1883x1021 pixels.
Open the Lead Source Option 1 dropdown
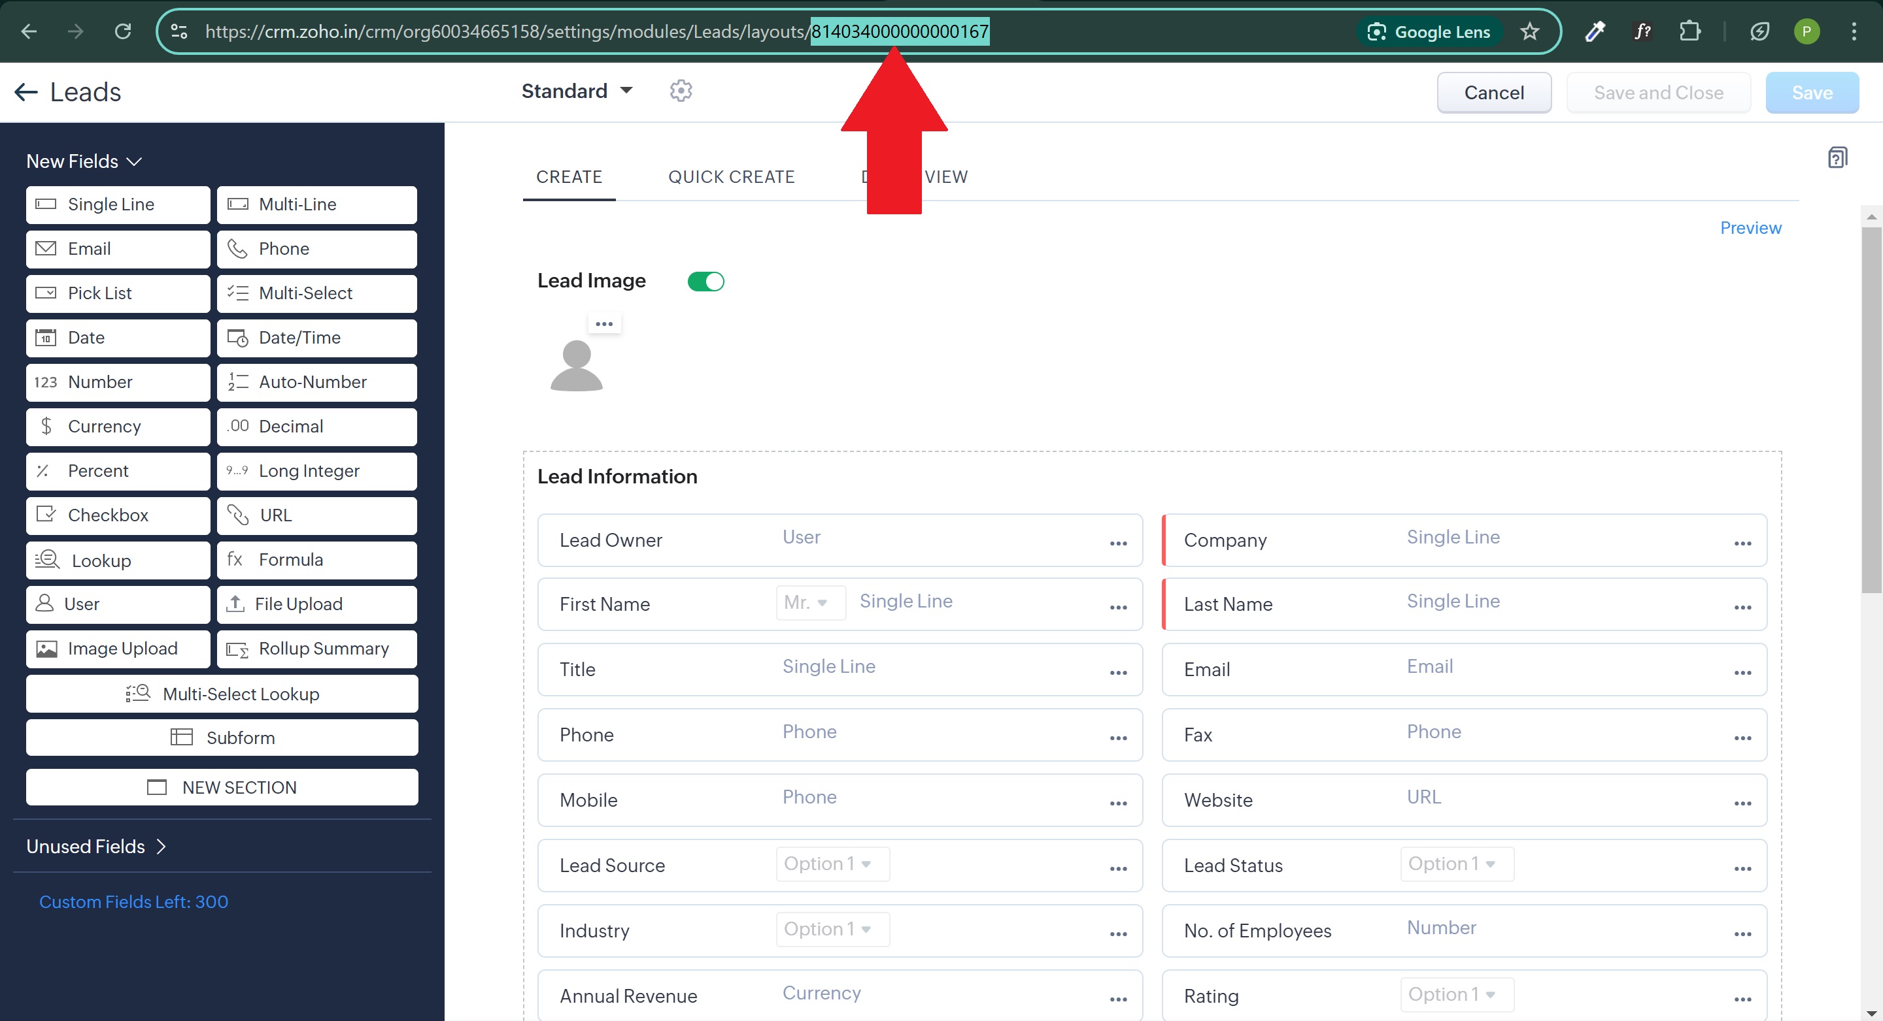coord(832,864)
